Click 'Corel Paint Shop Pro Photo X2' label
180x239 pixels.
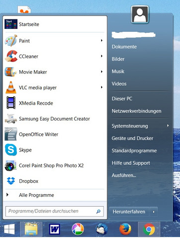click(x=51, y=165)
